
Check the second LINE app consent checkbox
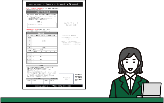[x=28, y=19]
